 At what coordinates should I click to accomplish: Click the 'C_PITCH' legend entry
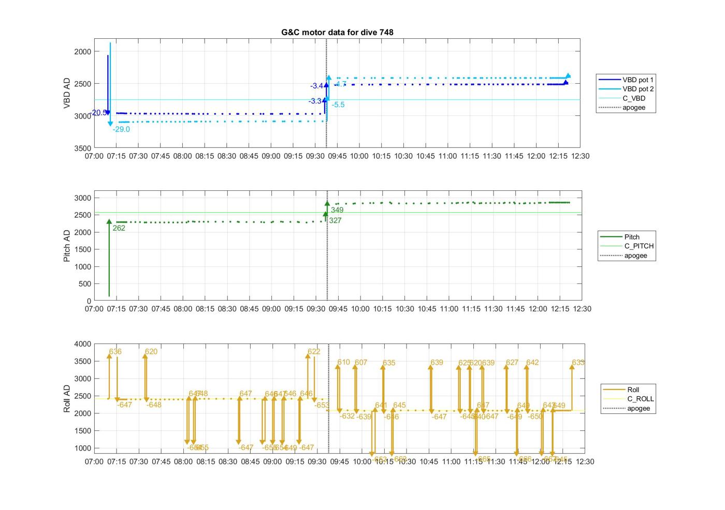627,246
